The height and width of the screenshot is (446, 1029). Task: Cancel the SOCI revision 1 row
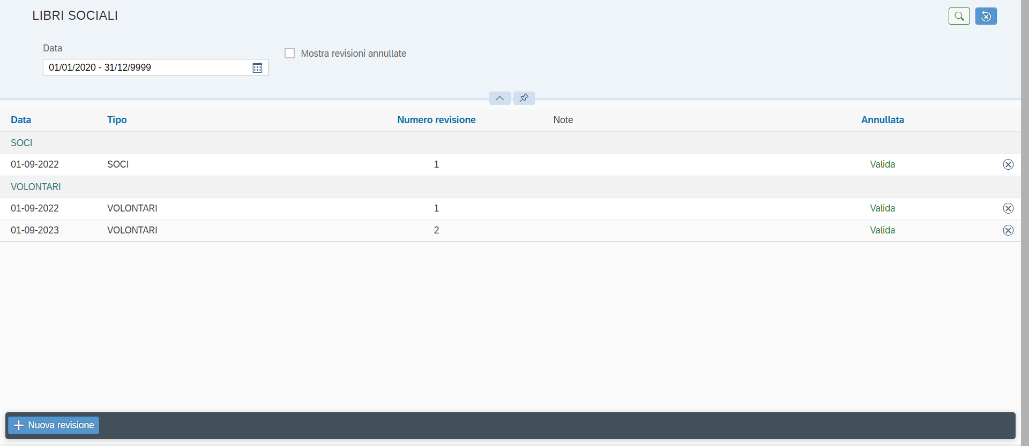click(1008, 164)
